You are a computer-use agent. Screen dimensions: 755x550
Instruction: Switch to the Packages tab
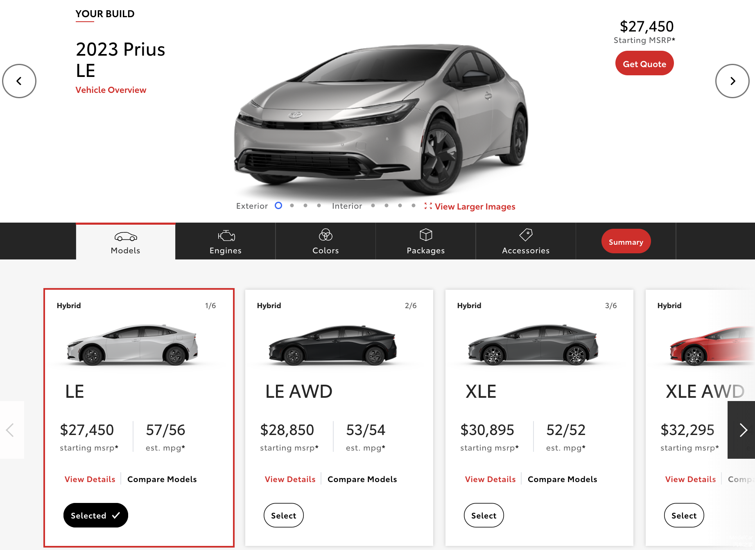pos(426,241)
